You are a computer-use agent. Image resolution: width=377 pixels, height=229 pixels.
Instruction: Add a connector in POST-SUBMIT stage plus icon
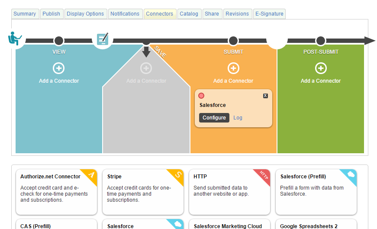click(321, 68)
